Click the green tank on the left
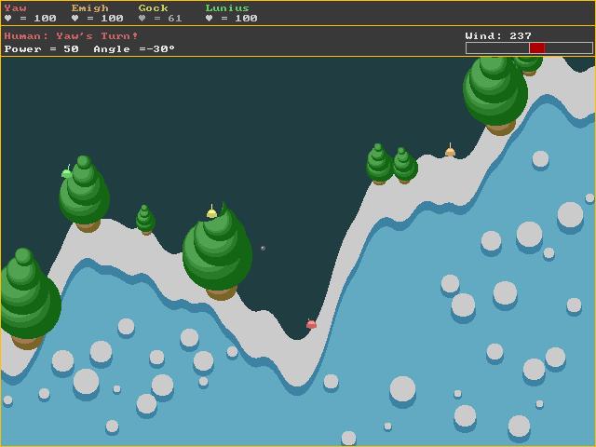Image resolution: width=596 pixels, height=447 pixels. point(67,172)
